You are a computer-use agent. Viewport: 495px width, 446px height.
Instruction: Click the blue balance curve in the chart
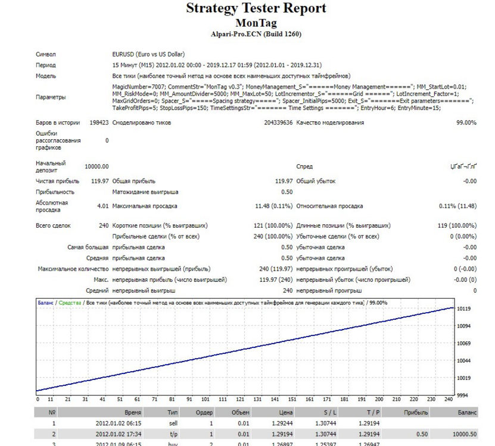pos(245,349)
